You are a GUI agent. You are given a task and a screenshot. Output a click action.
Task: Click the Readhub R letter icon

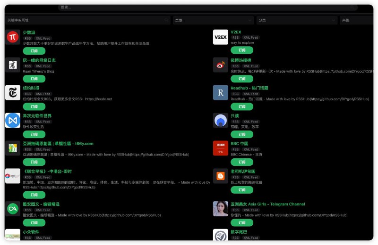tap(221, 93)
